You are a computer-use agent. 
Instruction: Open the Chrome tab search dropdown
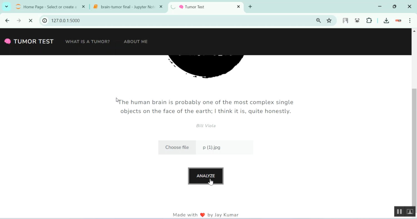(6, 7)
